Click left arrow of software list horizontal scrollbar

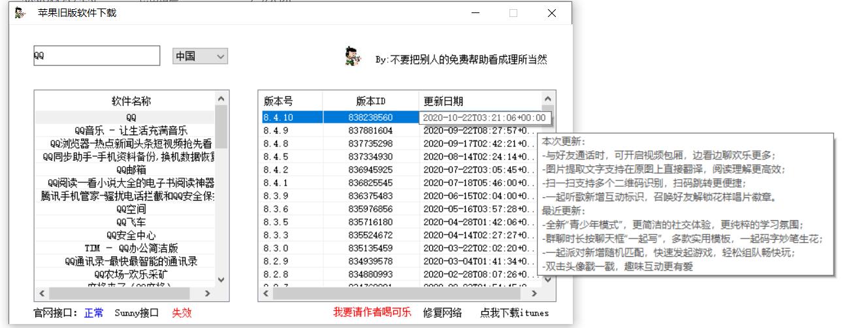pos(42,293)
